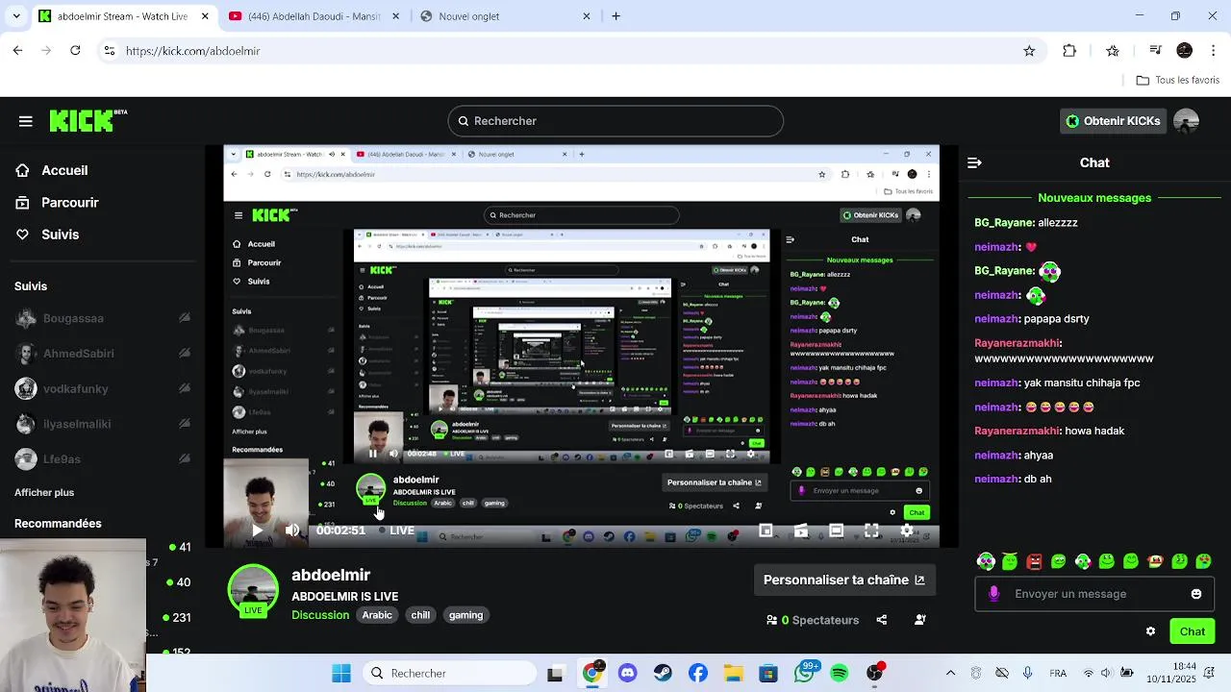The height and width of the screenshot is (692, 1231).
Task: Jump to LIVE in the player
Action: pyautogui.click(x=396, y=531)
